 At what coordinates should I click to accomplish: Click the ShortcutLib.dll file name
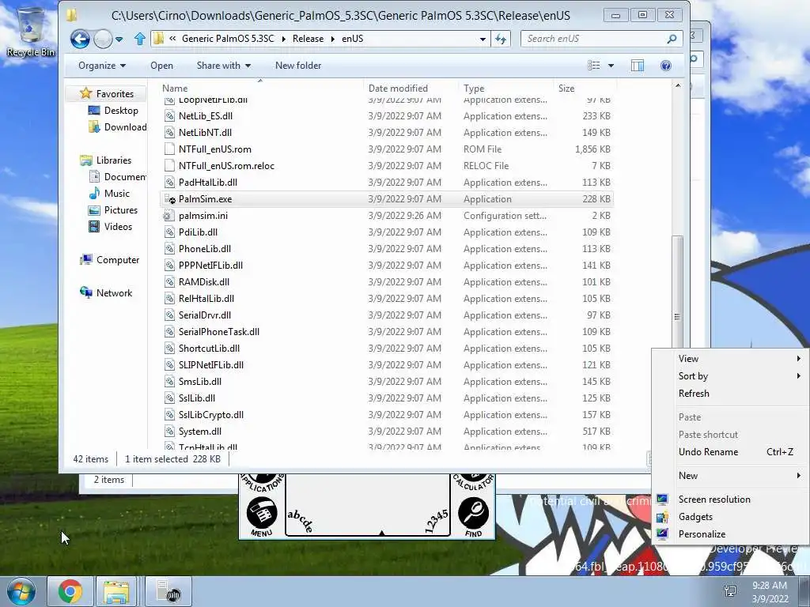click(x=209, y=349)
